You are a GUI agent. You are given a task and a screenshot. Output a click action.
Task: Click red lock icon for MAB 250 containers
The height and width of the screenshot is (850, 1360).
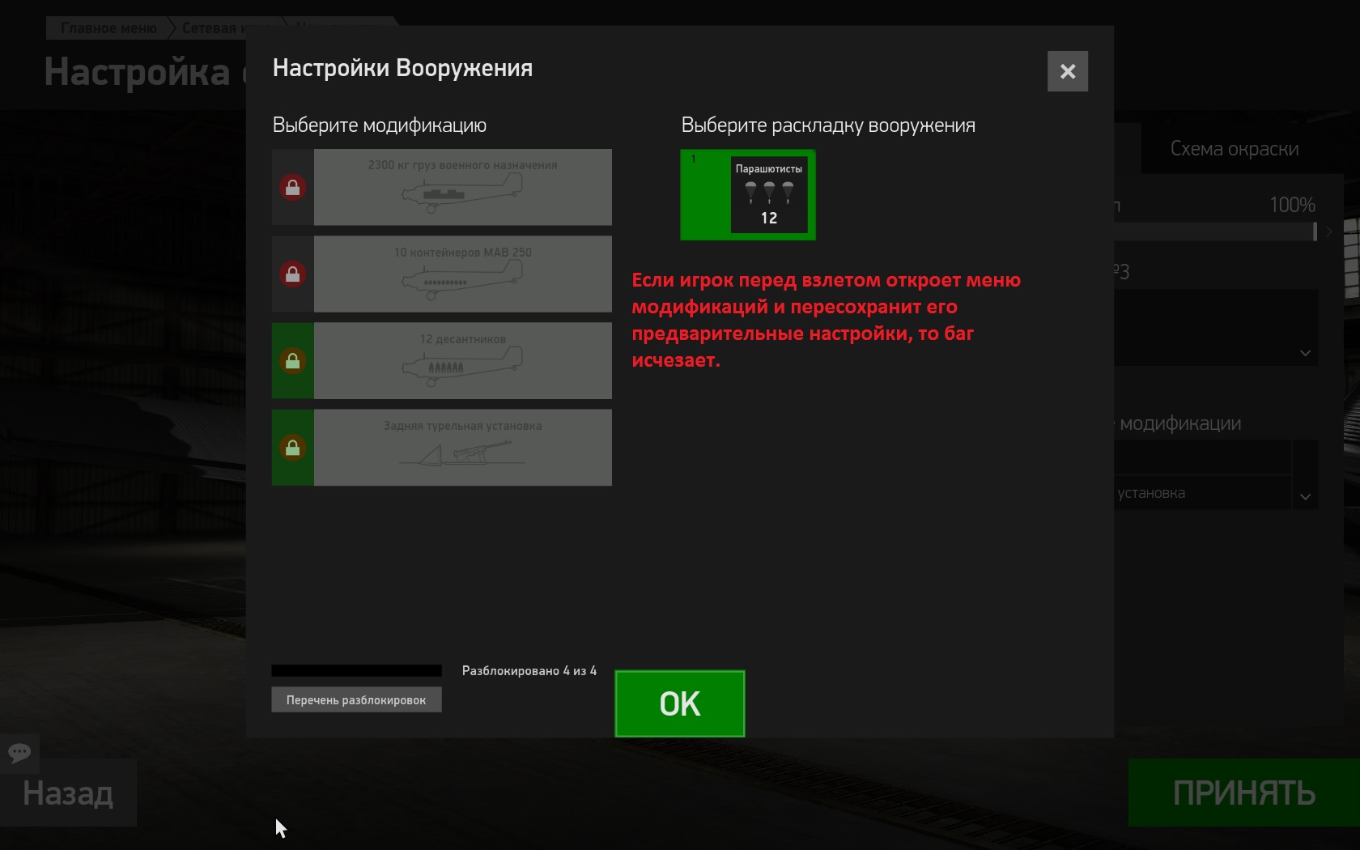(293, 274)
